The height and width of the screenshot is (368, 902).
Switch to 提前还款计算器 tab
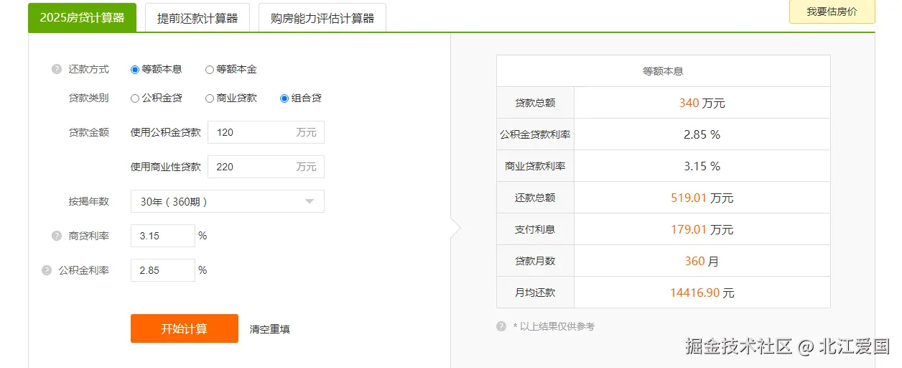(x=197, y=18)
